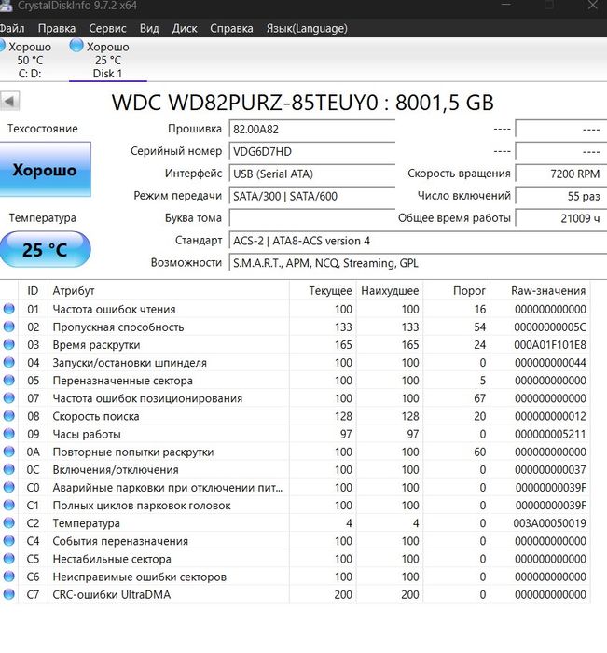Click the Порог column header
Viewport: 607px width, 653px height.
457,291
